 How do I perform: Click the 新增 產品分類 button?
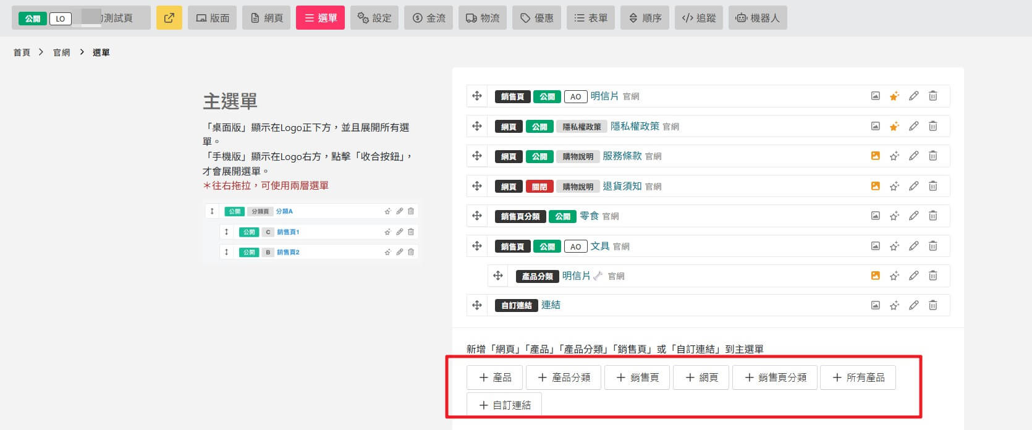pyautogui.click(x=564, y=377)
